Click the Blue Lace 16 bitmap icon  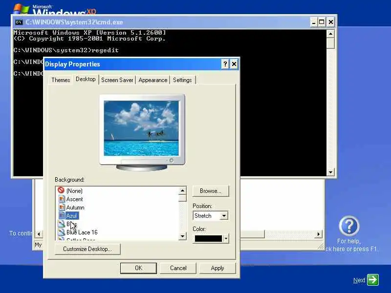(62, 232)
